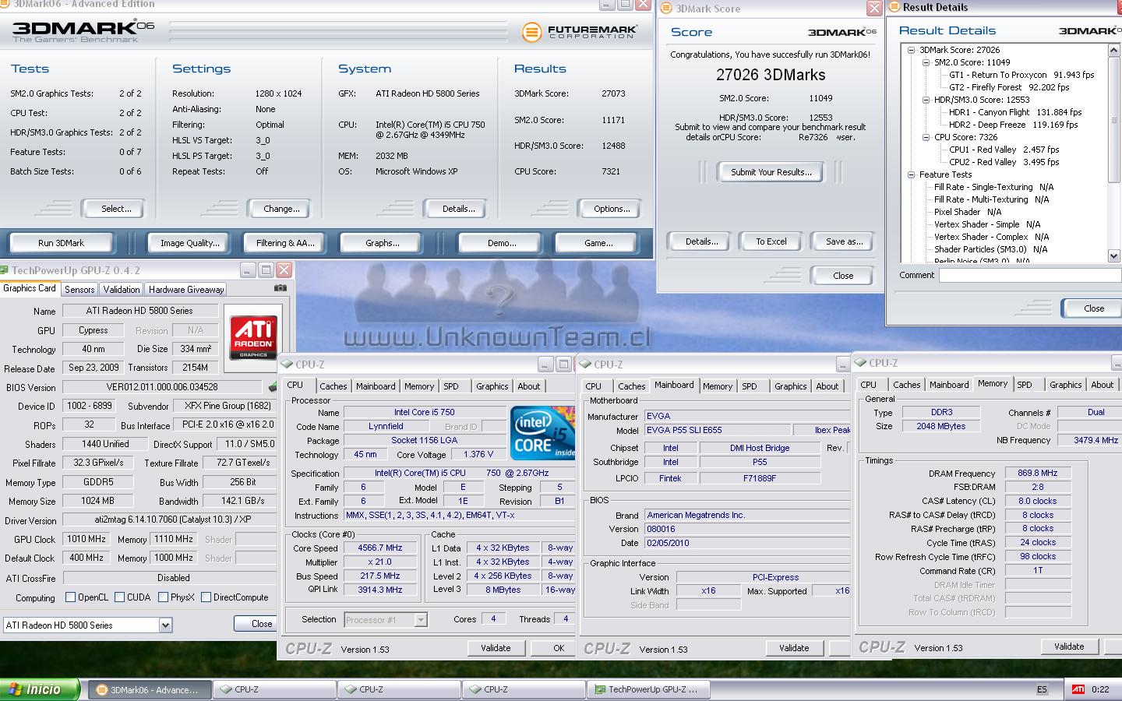Viewport: 1122px width, 701px height.
Task: Click Save as... in Score window
Action: (x=844, y=241)
